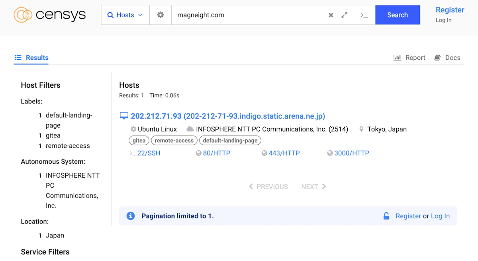Click the globe icon beside 80/HTTP
The height and width of the screenshot is (261, 478).
[199, 153]
